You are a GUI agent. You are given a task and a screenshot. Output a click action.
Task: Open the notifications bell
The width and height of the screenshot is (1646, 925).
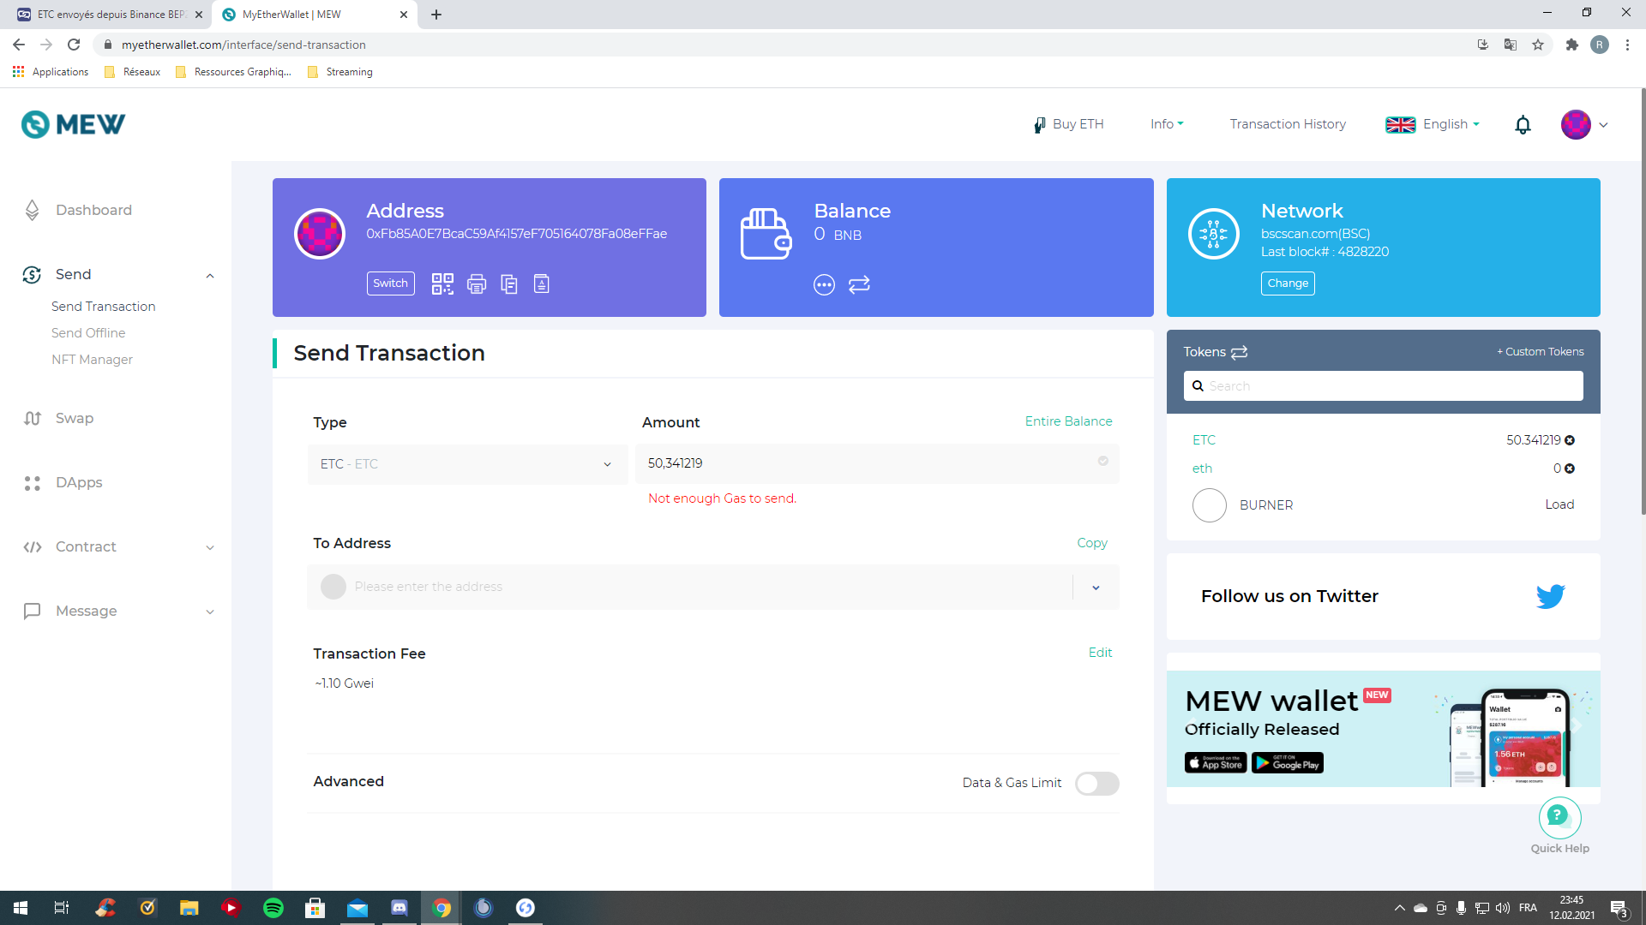coord(1523,125)
